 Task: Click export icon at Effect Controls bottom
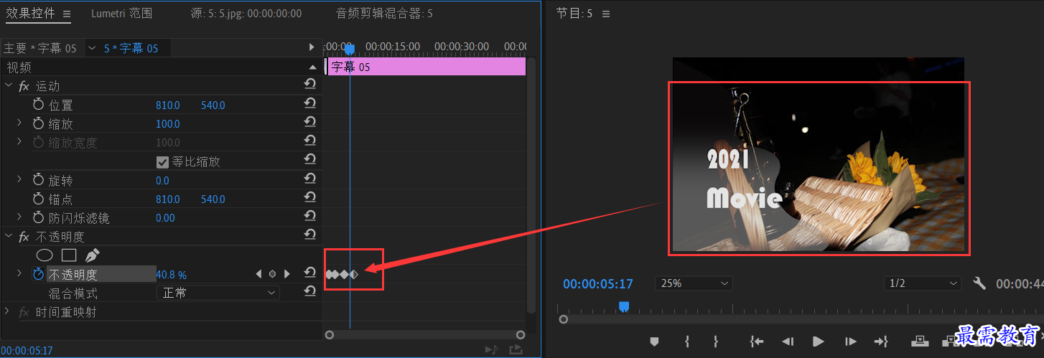pyautogui.click(x=516, y=349)
